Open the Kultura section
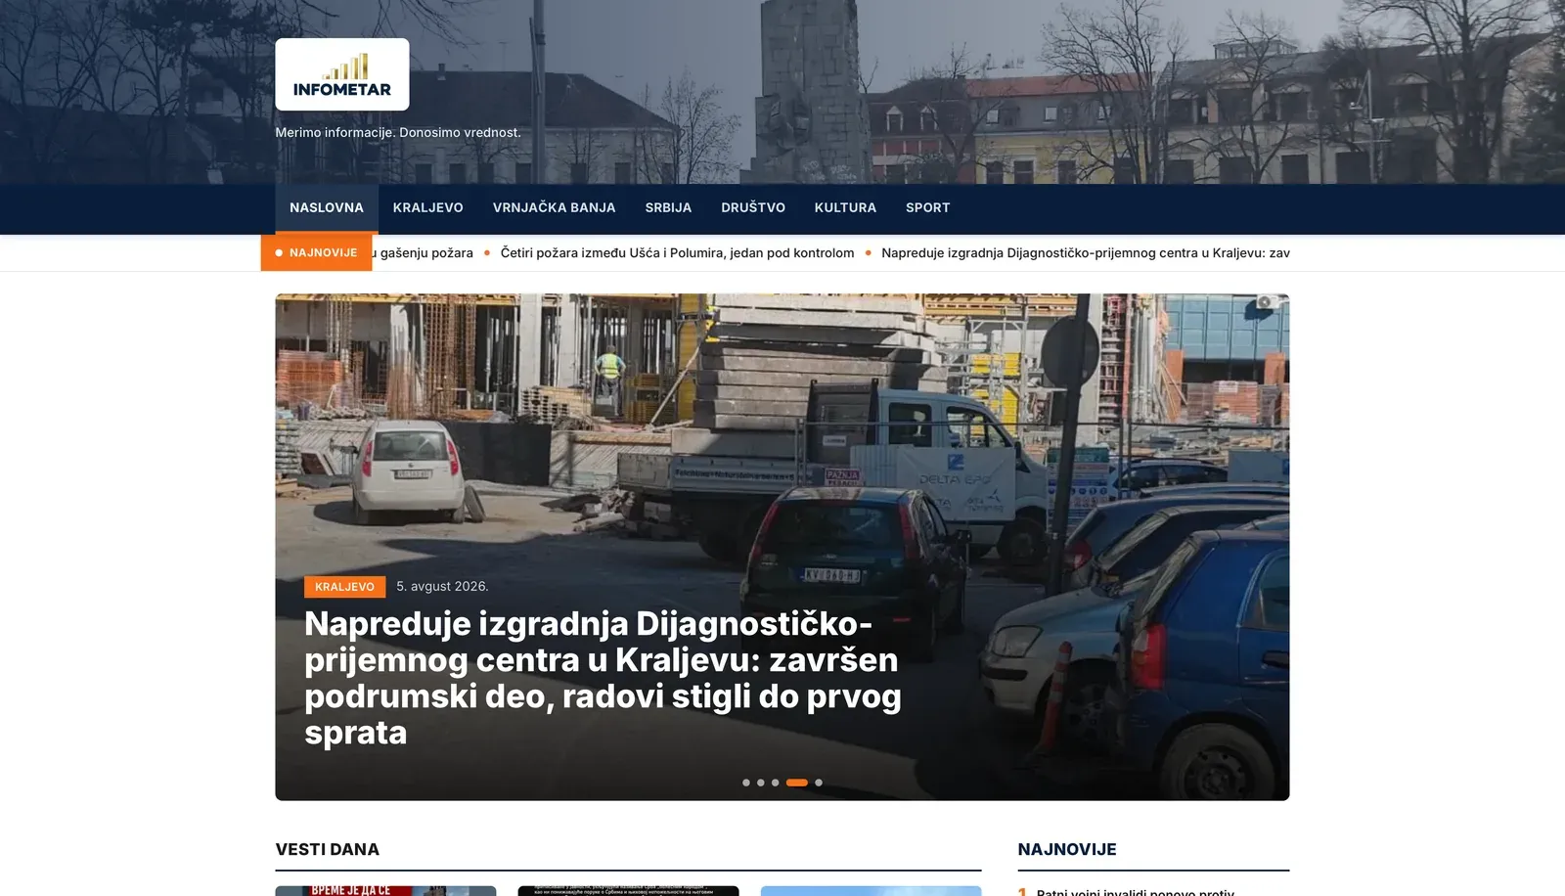Viewport: 1565px width, 896px height. [x=845, y=207]
